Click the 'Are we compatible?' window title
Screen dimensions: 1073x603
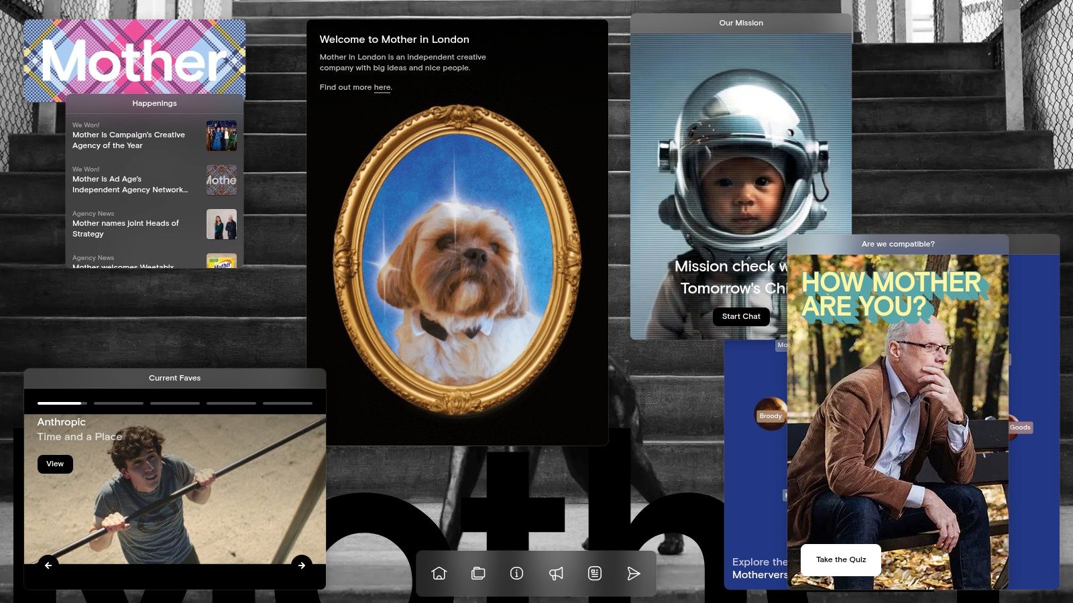(x=898, y=245)
